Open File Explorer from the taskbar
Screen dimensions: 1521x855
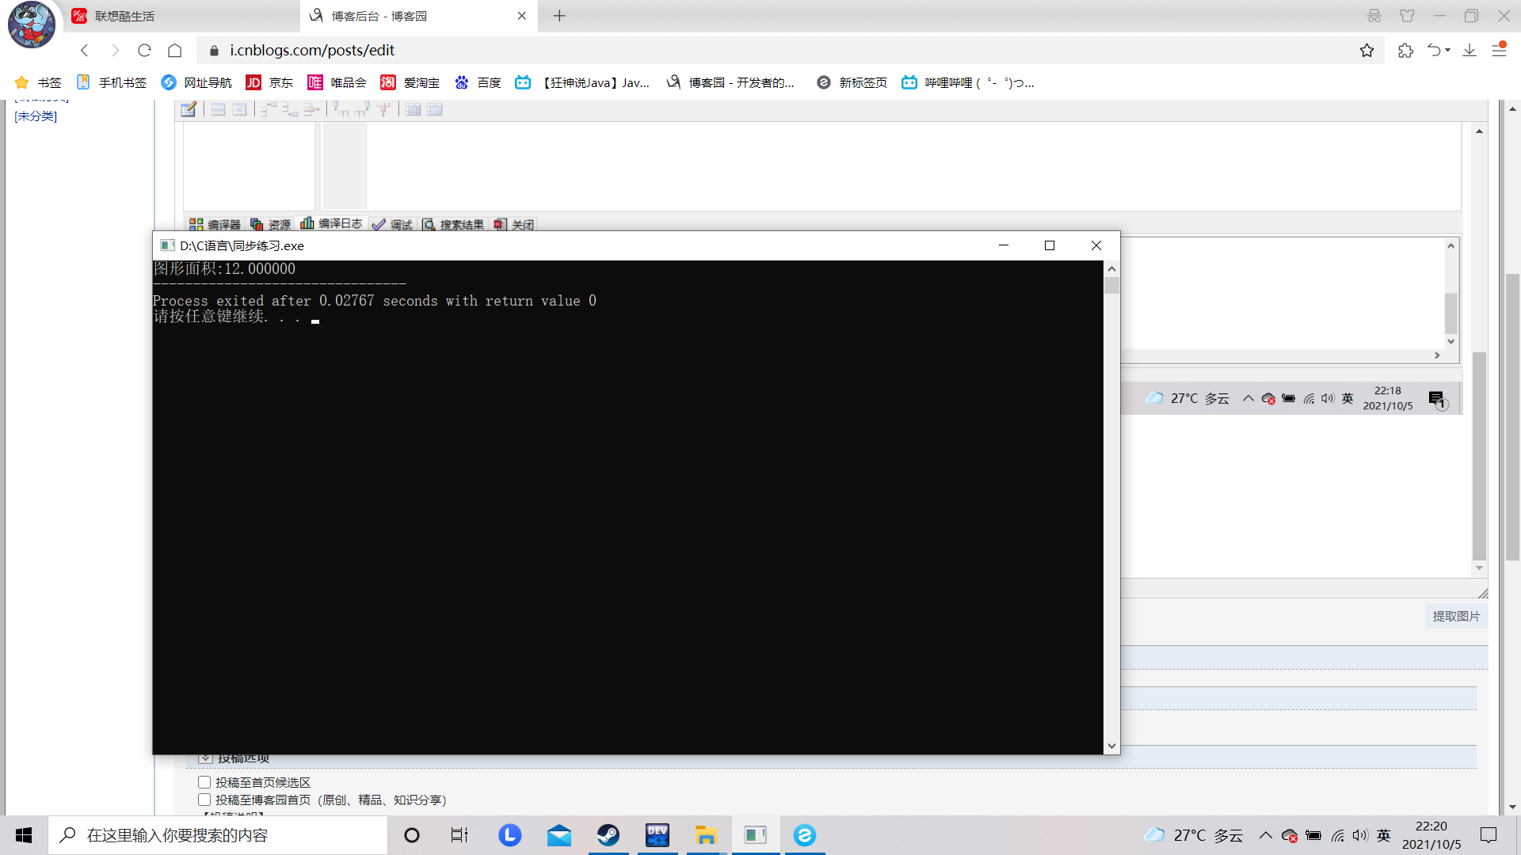tap(706, 835)
